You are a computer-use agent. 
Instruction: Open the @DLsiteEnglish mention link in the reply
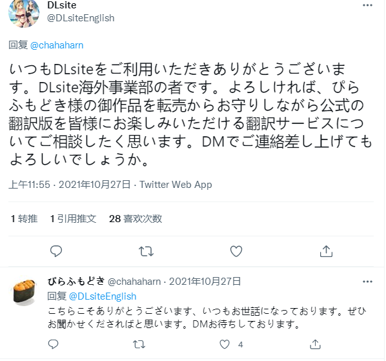coord(103,296)
